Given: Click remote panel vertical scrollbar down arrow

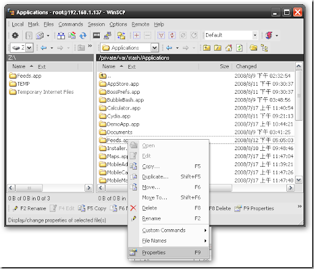Looking at the screenshot, I should pyautogui.click(x=299, y=180).
